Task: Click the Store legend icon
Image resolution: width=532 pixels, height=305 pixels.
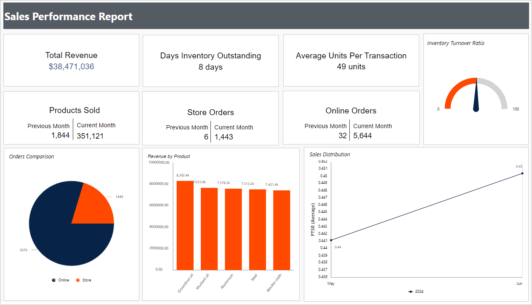Action: [x=78, y=280]
